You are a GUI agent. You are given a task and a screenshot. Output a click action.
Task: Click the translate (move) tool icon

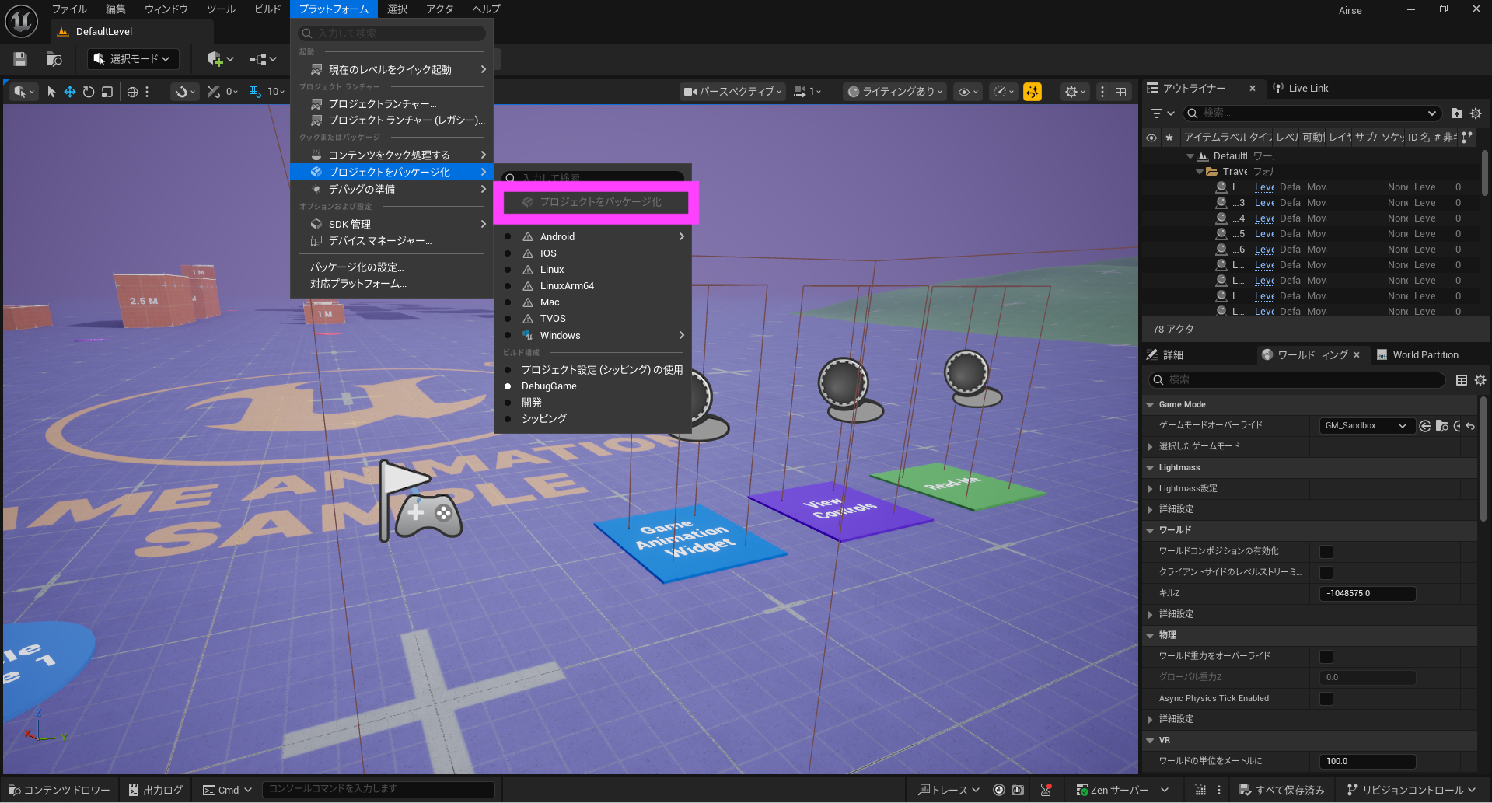(70, 92)
